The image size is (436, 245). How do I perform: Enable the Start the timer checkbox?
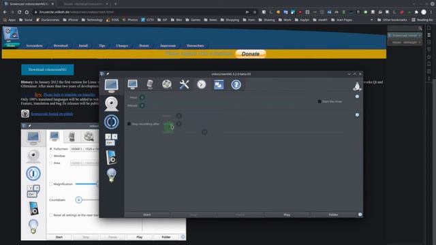pos(320,101)
